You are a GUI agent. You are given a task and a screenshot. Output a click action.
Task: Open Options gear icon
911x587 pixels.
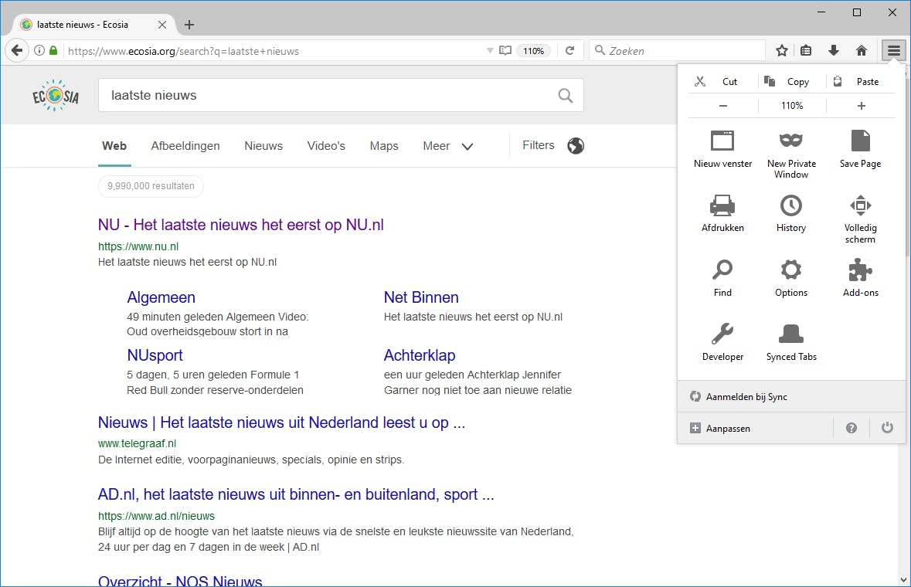(x=790, y=270)
